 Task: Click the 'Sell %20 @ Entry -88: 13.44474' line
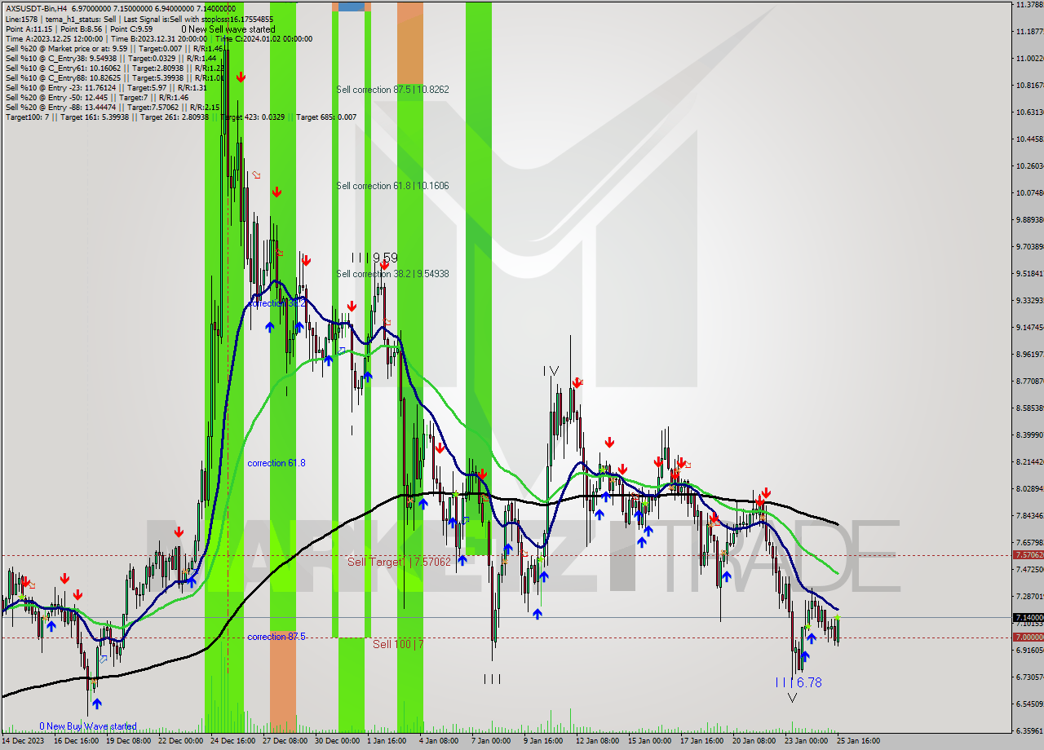coord(112,107)
